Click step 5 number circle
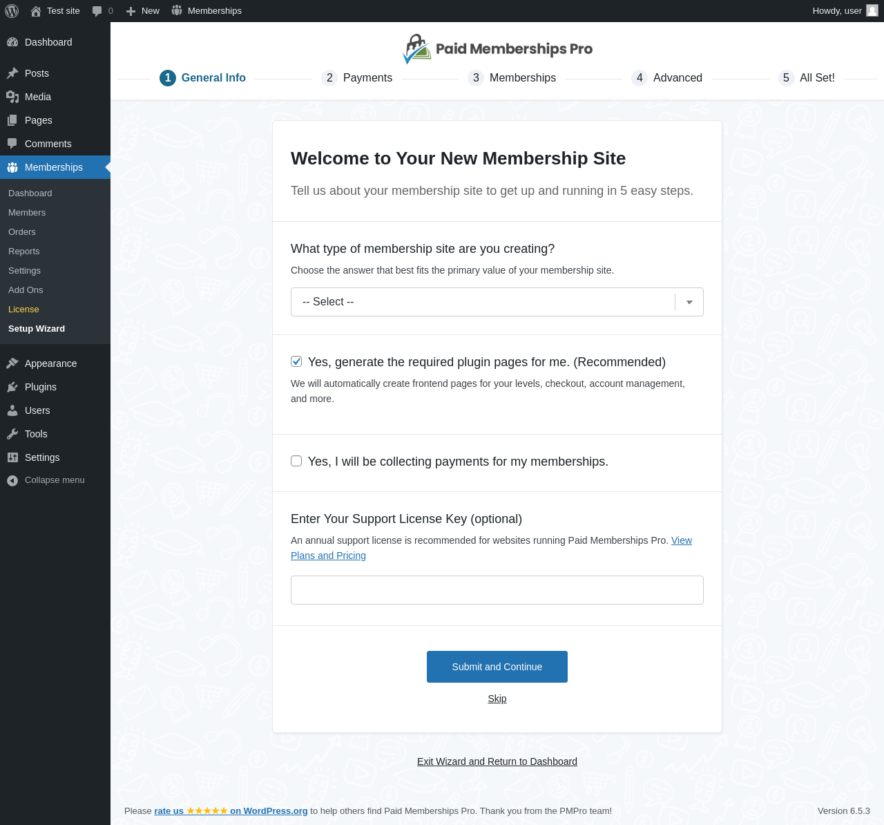This screenshot has width=884, height=825. tap(786, 78)
